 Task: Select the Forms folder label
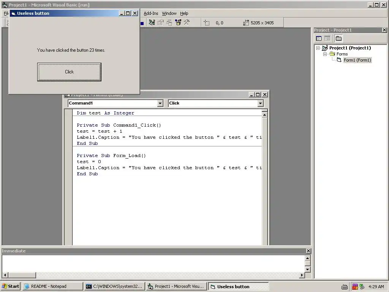(342, 54)
